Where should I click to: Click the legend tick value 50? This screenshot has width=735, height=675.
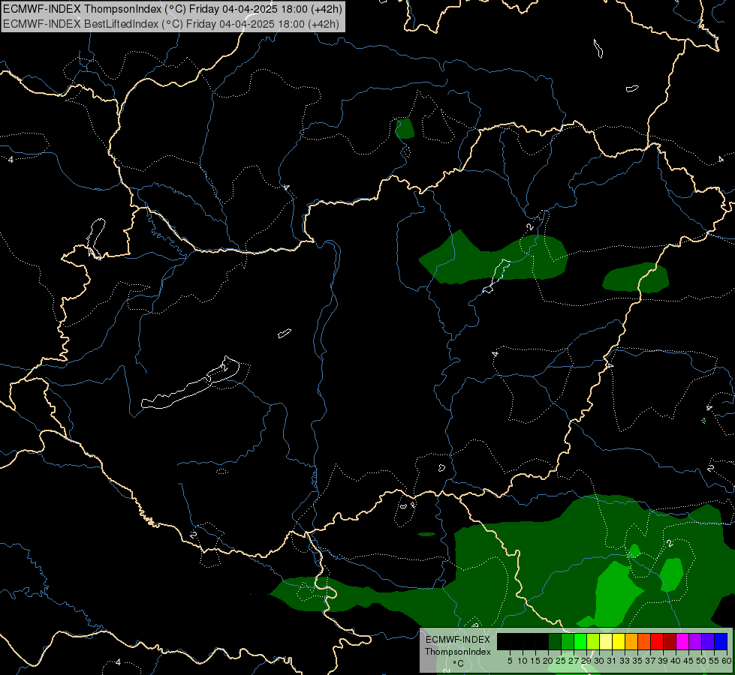point(701,661)
